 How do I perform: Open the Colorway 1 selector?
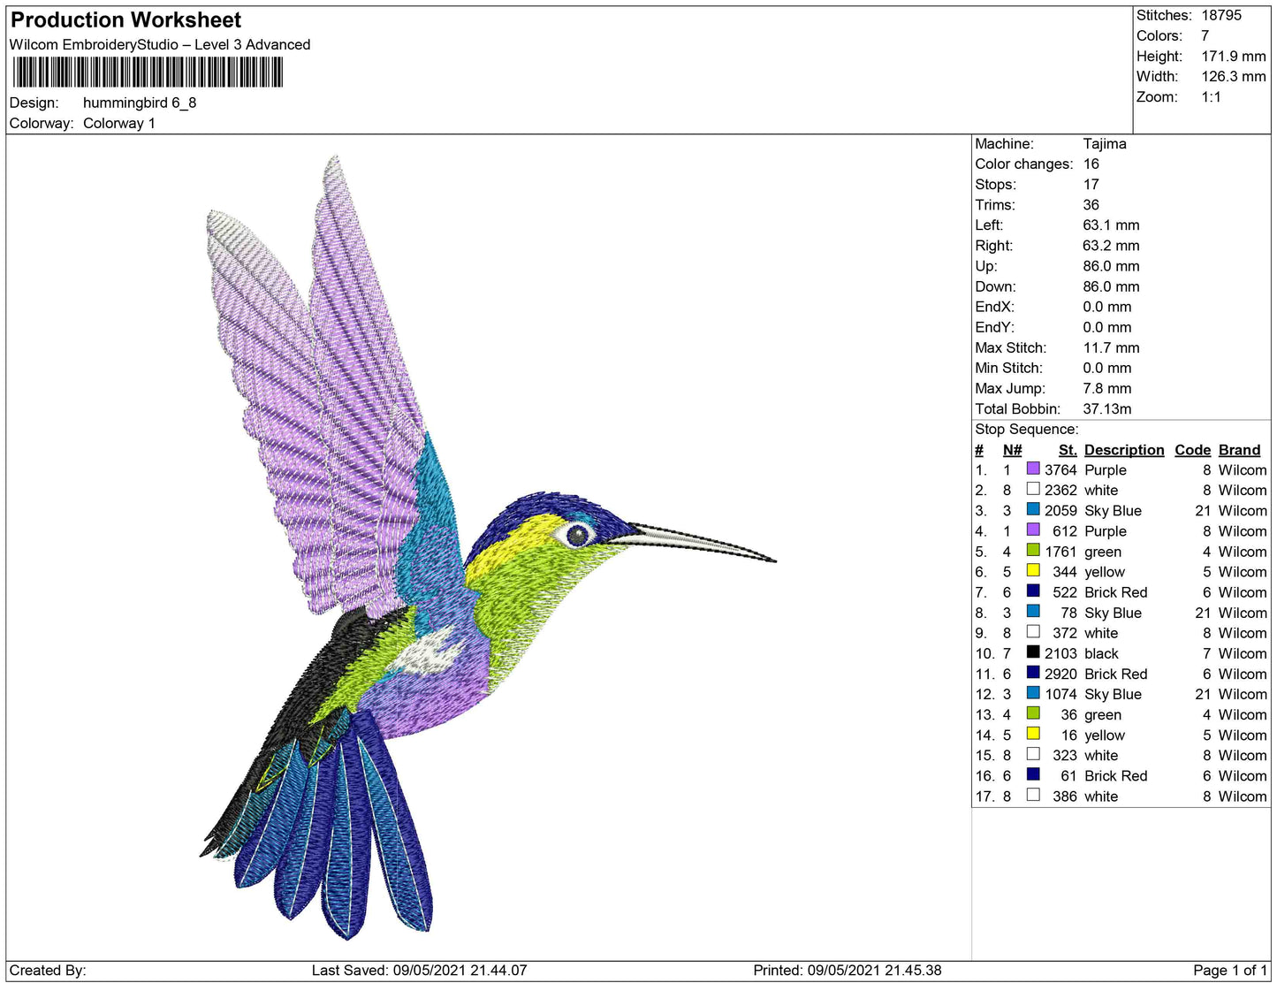pos(118,123)
